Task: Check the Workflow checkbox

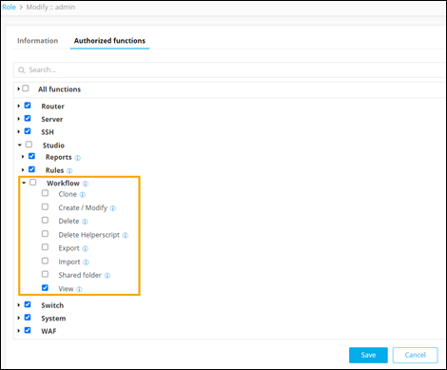Action: (x=33, y=183)
